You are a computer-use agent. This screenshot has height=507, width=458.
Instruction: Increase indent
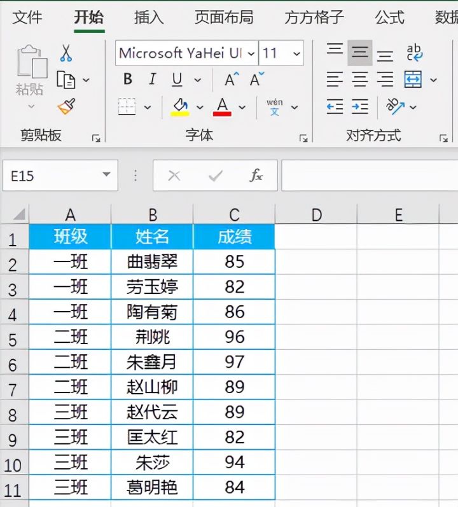pos(360,107)
